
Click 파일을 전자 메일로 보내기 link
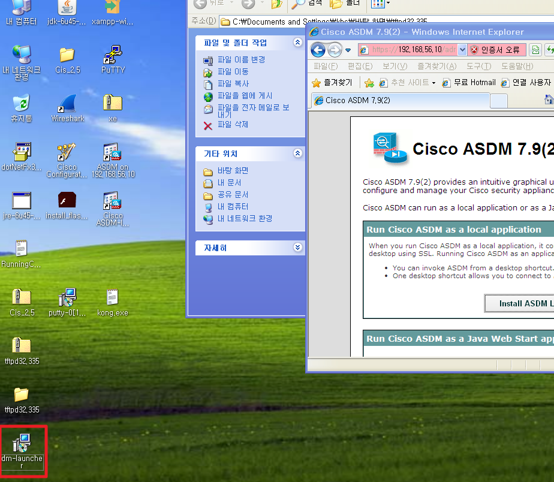pos(254,111)
